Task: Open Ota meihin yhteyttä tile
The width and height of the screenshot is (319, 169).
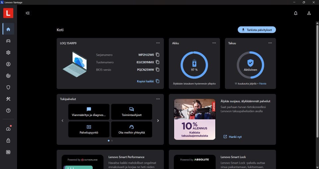Action: tap(132, 130)
